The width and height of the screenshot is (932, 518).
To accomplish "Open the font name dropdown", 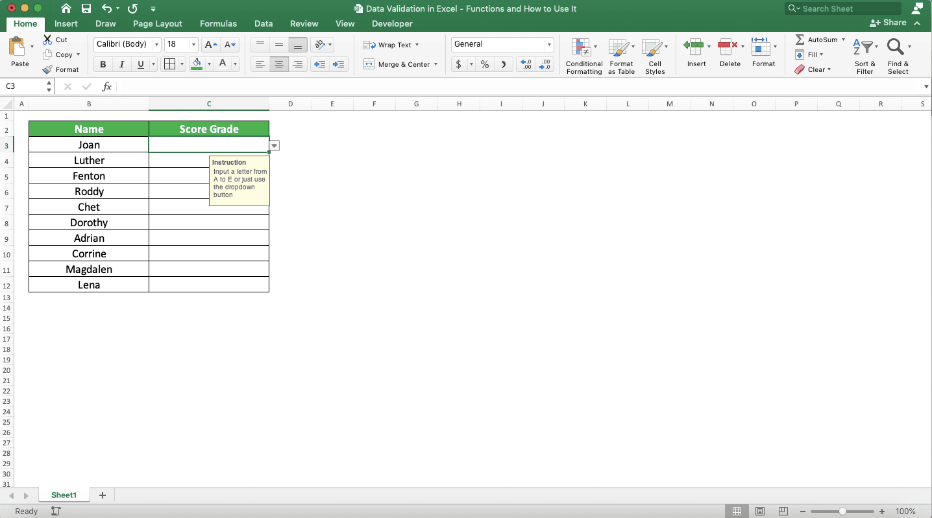I will point(156,45).
